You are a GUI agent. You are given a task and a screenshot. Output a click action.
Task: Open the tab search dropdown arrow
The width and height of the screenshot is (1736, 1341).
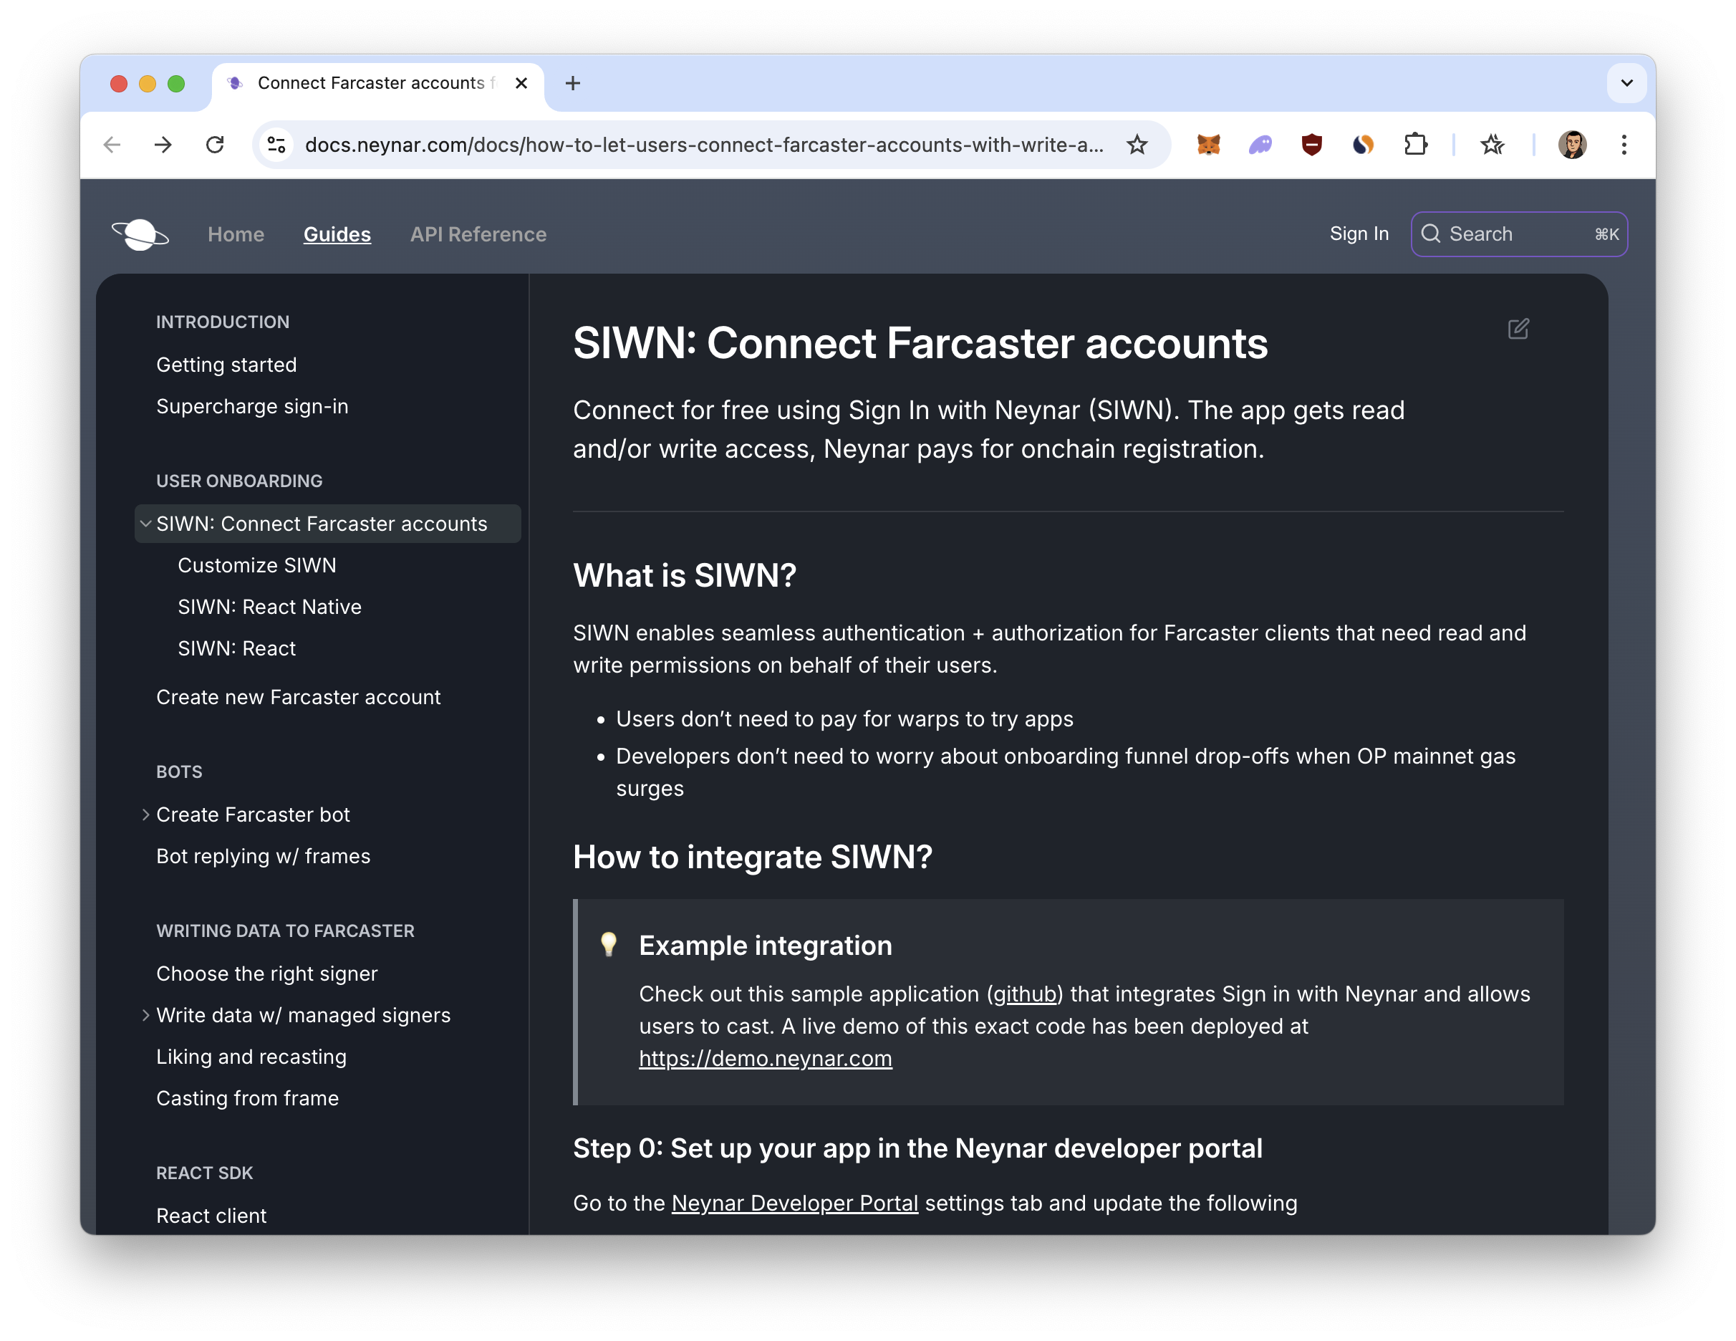click(1626, 84)
